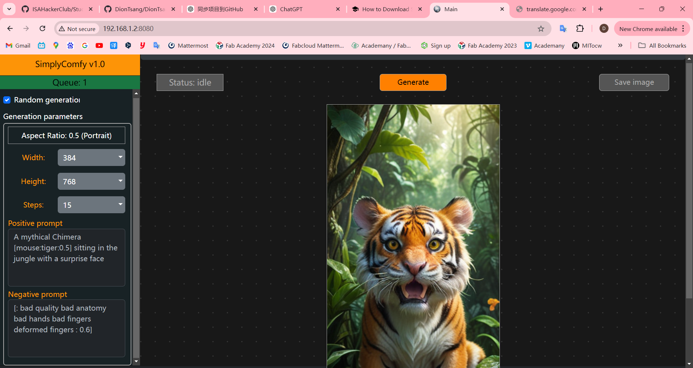Open the dark hexagon bookmark icon

[x=128, y=45]
